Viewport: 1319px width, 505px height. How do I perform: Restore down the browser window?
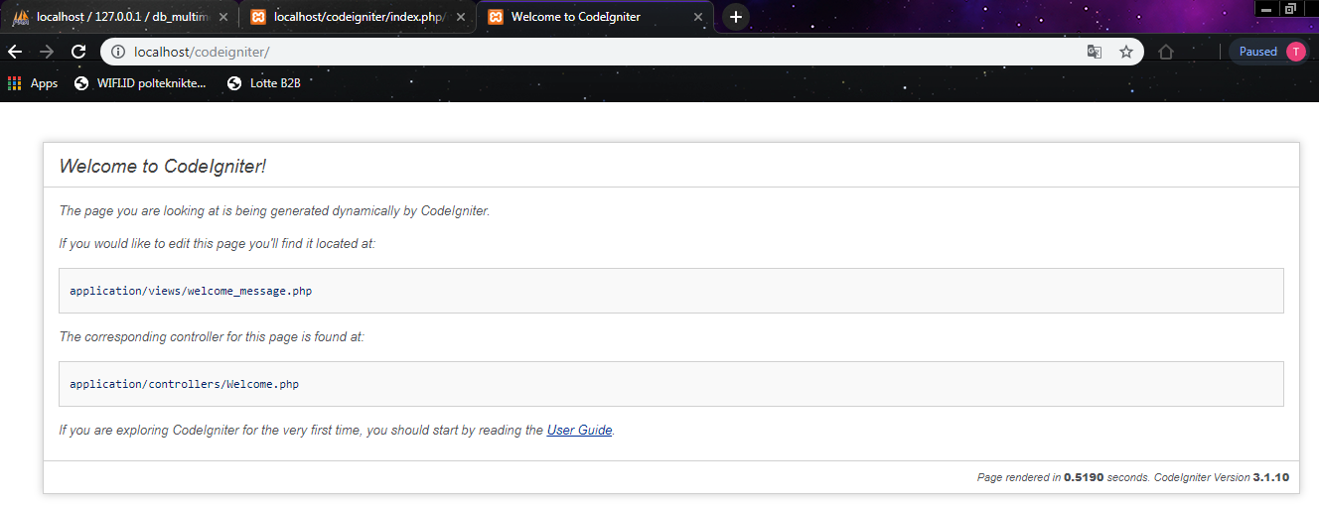(x=1291, y=9)
